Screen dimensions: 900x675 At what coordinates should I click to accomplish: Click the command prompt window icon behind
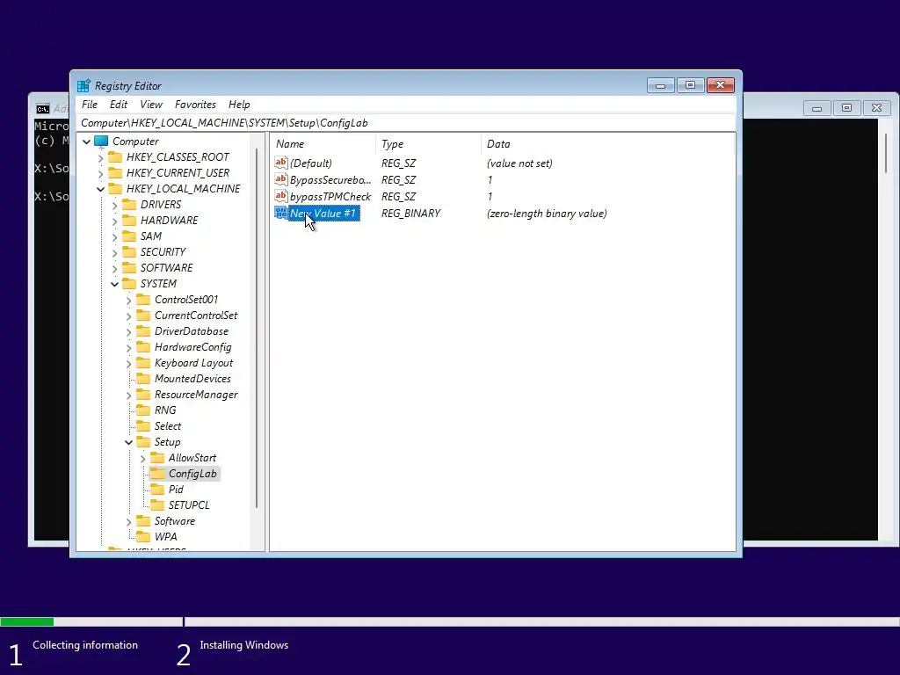[x=42, y=109]
